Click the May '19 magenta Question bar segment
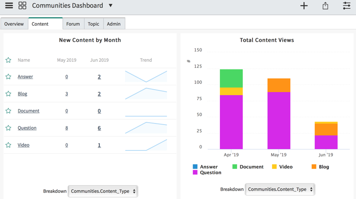The height and width of the screenshot is (199, 356). (279, 120)
